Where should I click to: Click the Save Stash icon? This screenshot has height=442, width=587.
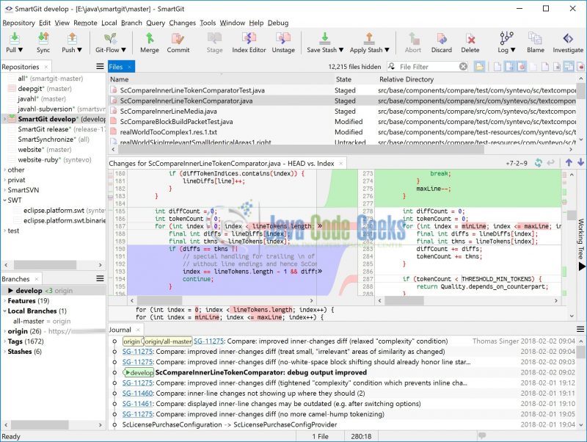[324, 39]
